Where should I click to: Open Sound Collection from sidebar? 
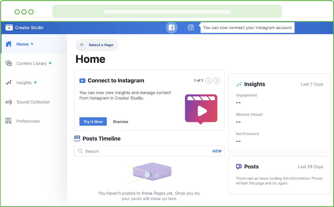coord(34,102)
